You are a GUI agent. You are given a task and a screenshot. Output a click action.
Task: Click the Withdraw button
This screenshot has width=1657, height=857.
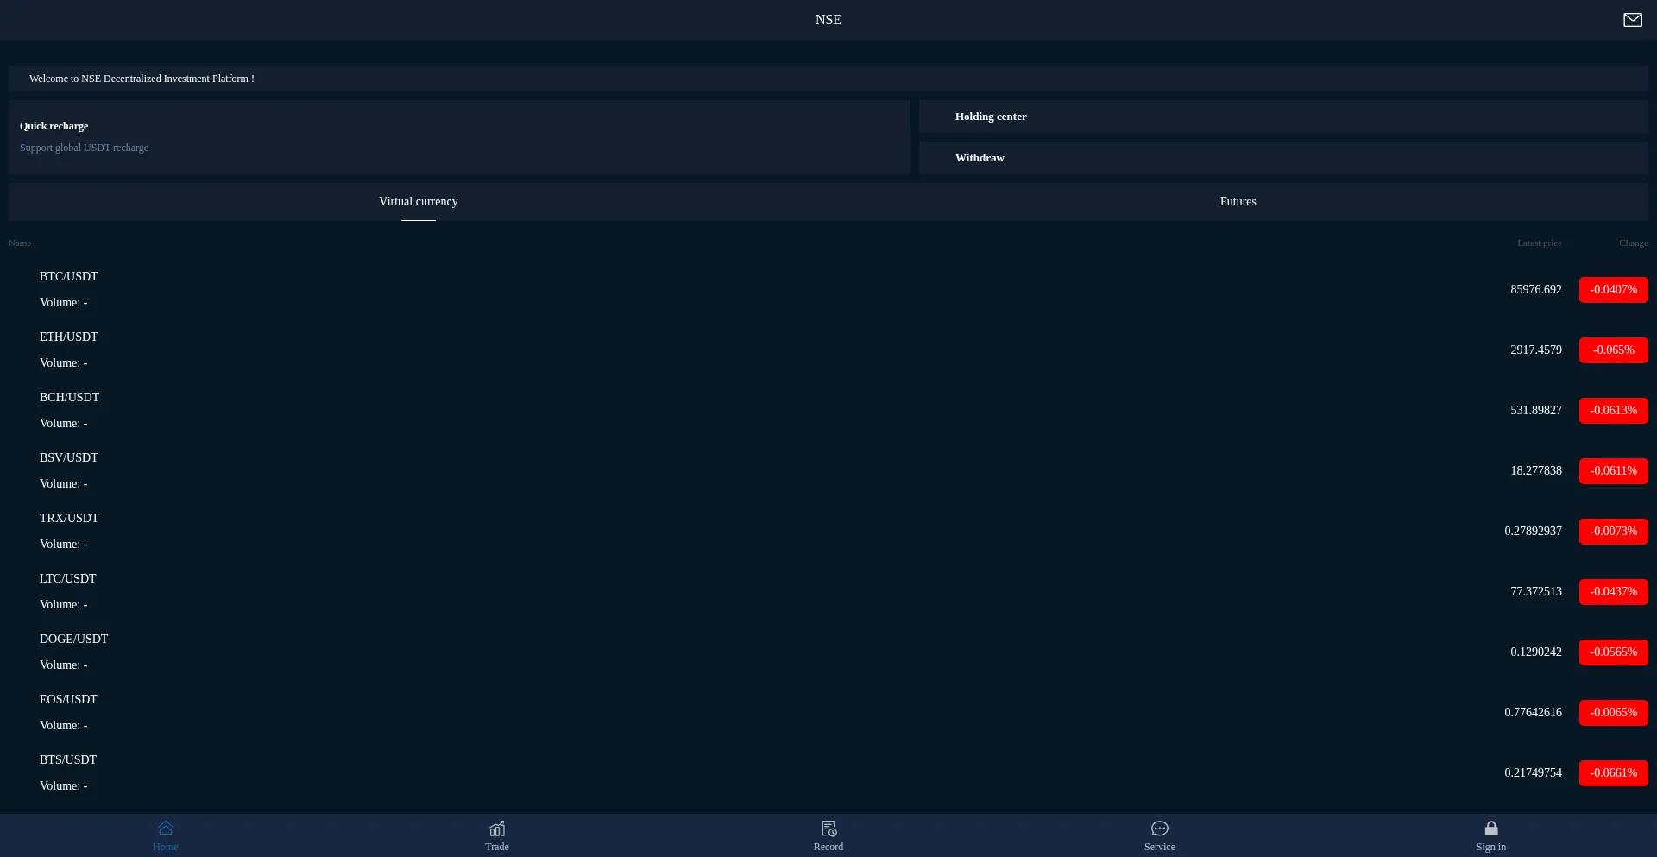[x=1283, y=158]
